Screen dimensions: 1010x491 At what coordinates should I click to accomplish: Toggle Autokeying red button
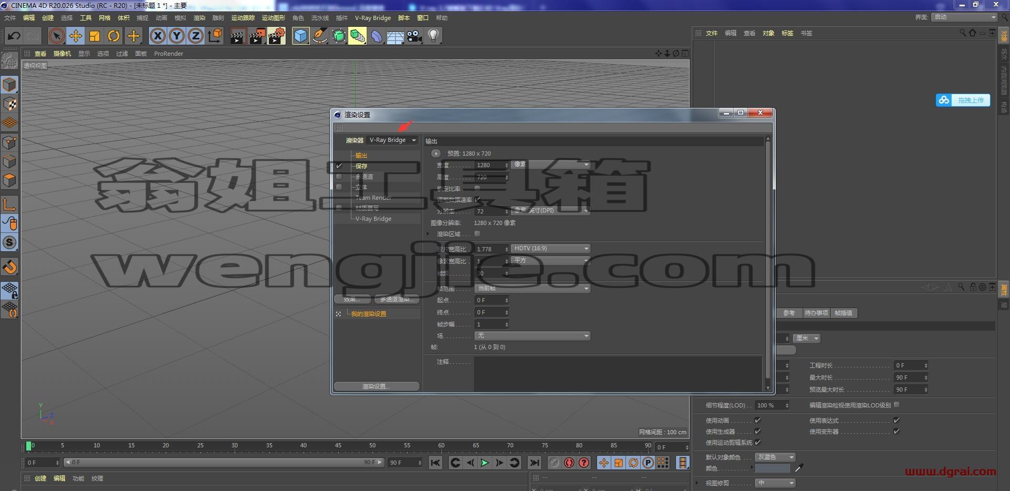pyautogui.click(x=569, y=463)
